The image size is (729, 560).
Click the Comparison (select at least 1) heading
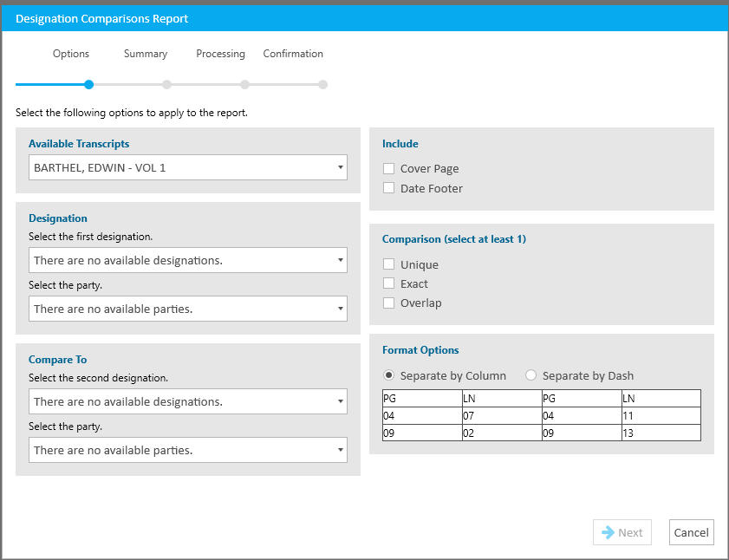click(453, 239)
